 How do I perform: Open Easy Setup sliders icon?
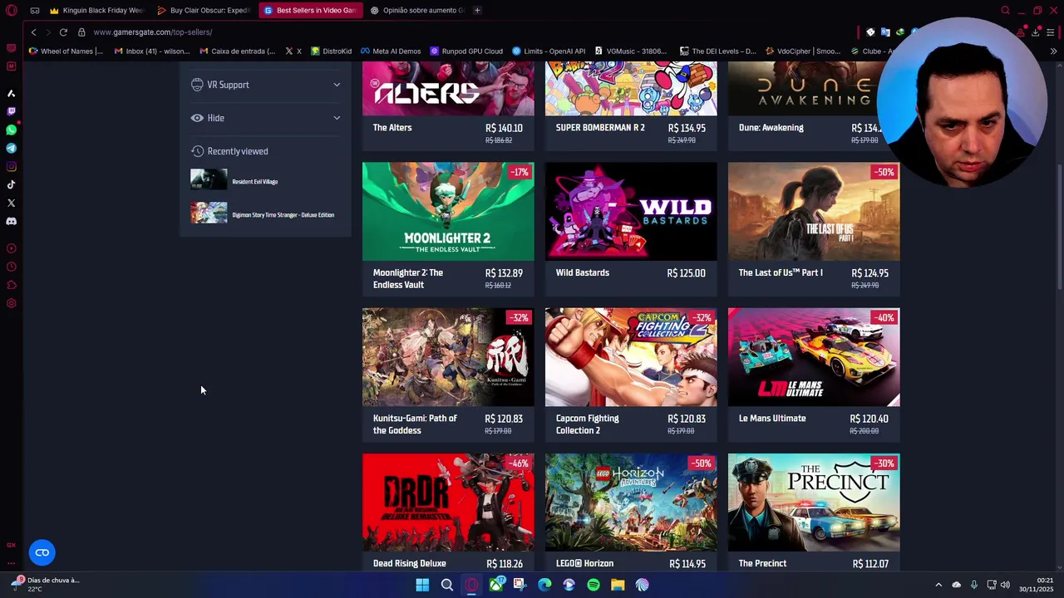[x=1051, y=32]
